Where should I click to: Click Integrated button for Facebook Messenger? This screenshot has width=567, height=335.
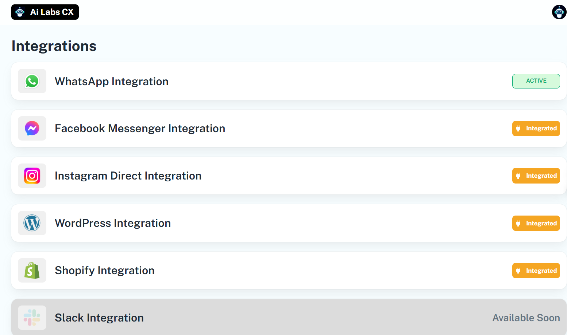pos(536,129)
